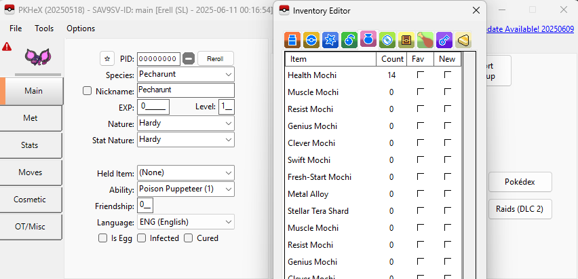Viewport: 578px width, 279px height.
Task: Mark Health Mochi as favorite
Action: click(x=421, y=75)
